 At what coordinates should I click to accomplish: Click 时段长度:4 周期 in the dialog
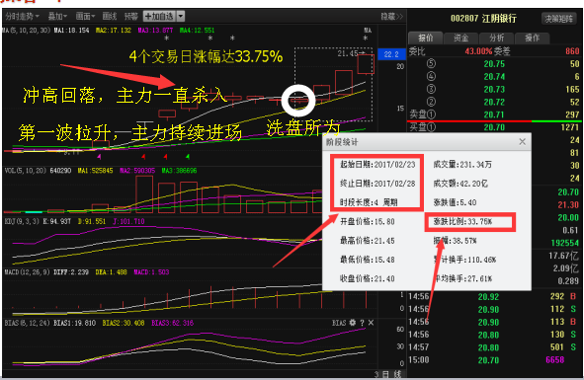(x=369, y=202)
